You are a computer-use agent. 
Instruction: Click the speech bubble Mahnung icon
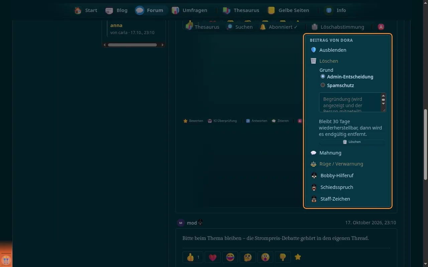(x=313, y=153)
